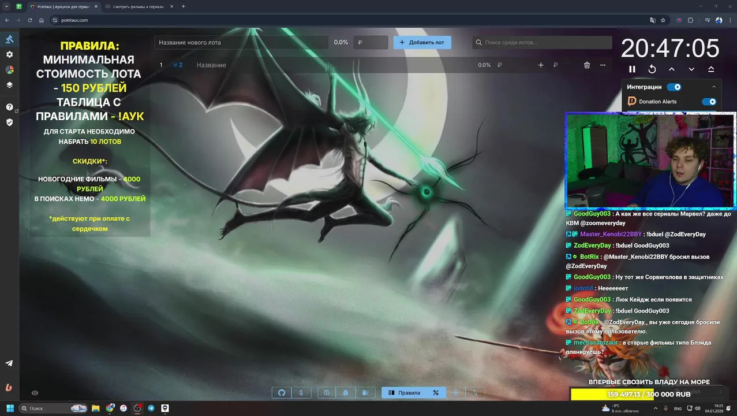Click the translate page icon in address bar

[653, 20]
